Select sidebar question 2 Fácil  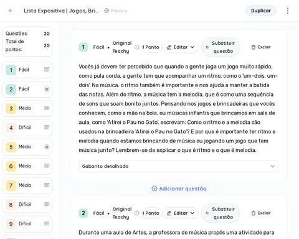coord(27,89)
